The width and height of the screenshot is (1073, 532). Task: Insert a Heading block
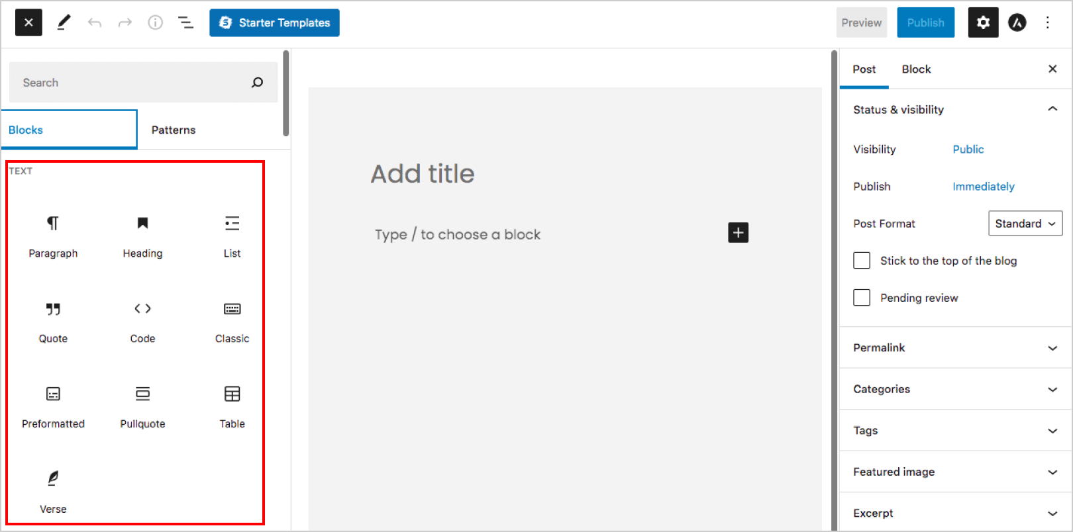coord(142,235)
